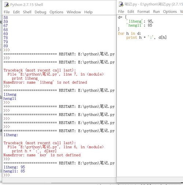Screen dimensions: 183x185
Task: Open Edit menu in Python Shell window
Action: (x=16, y=12)
